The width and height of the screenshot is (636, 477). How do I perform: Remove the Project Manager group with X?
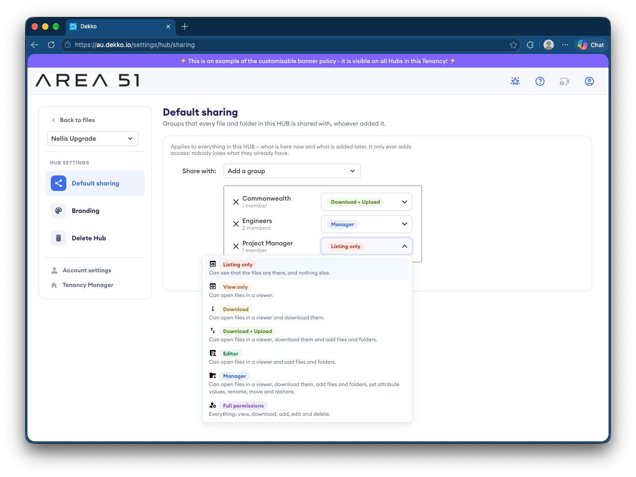[x=236, y=246]
